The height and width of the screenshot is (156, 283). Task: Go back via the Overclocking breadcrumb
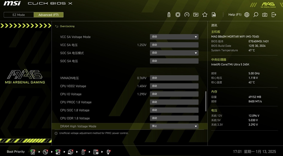(x=67, y=26)
